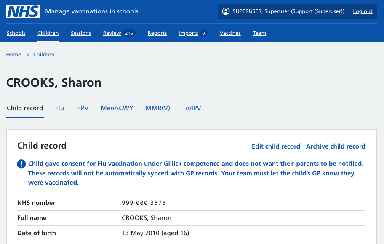Go to the Sessions section

[x=81, y=33]
